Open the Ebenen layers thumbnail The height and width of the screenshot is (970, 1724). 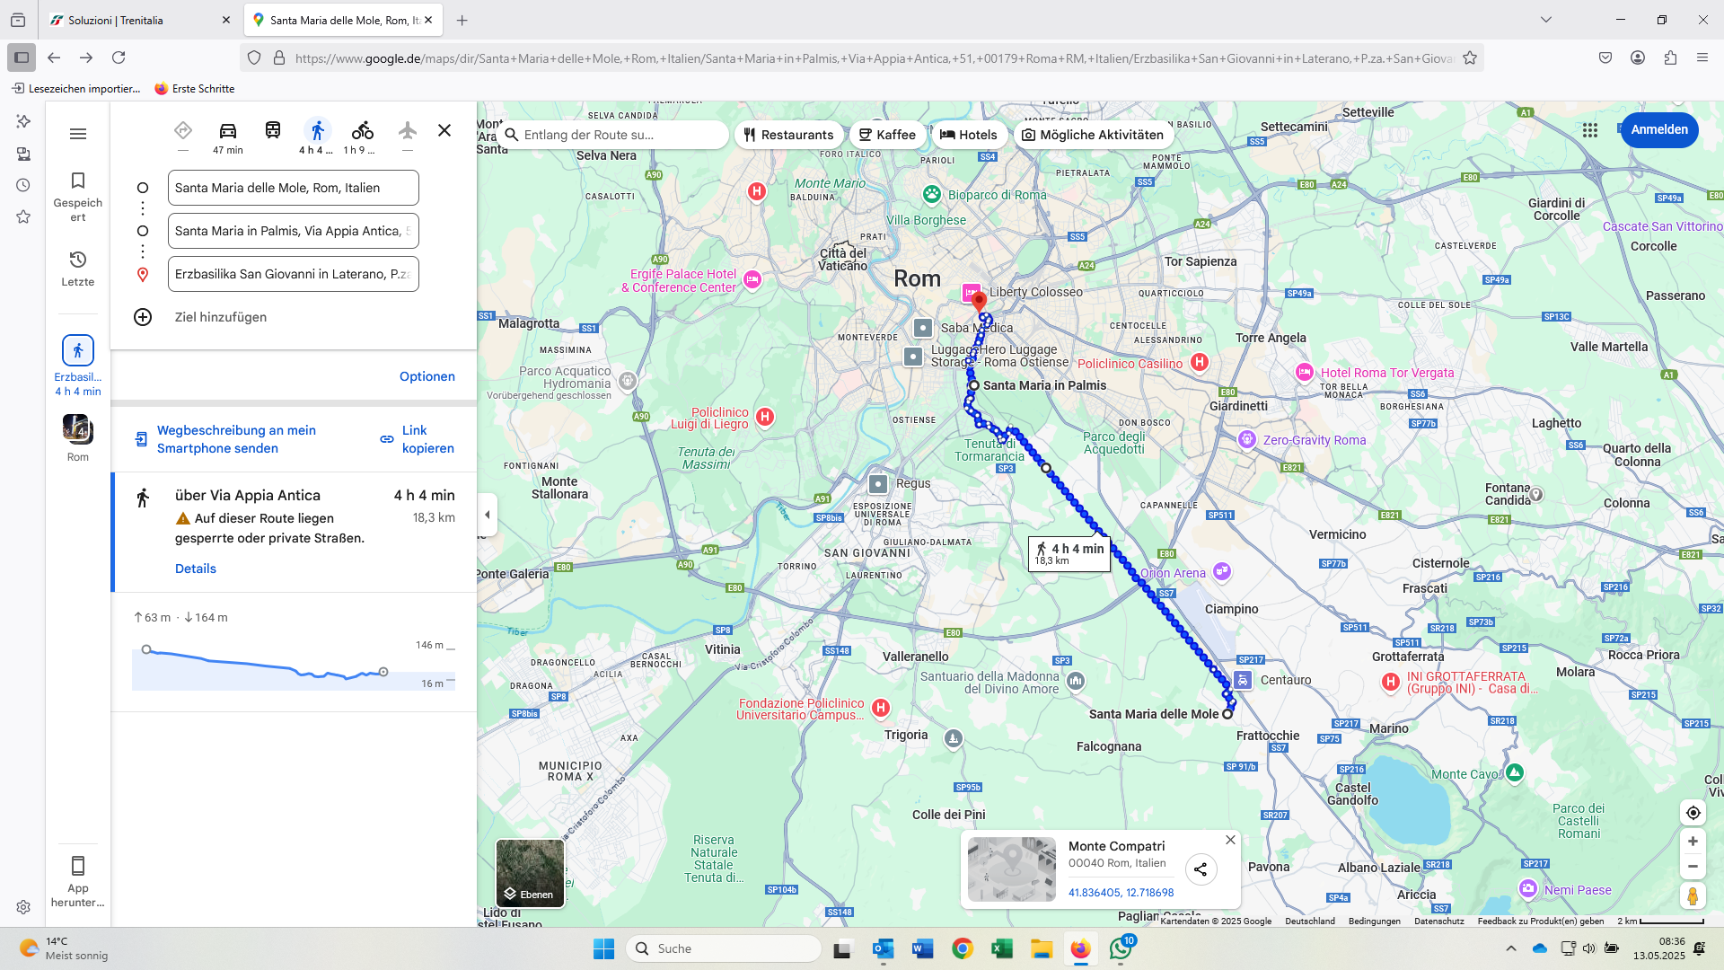click(x=530, y=873)
